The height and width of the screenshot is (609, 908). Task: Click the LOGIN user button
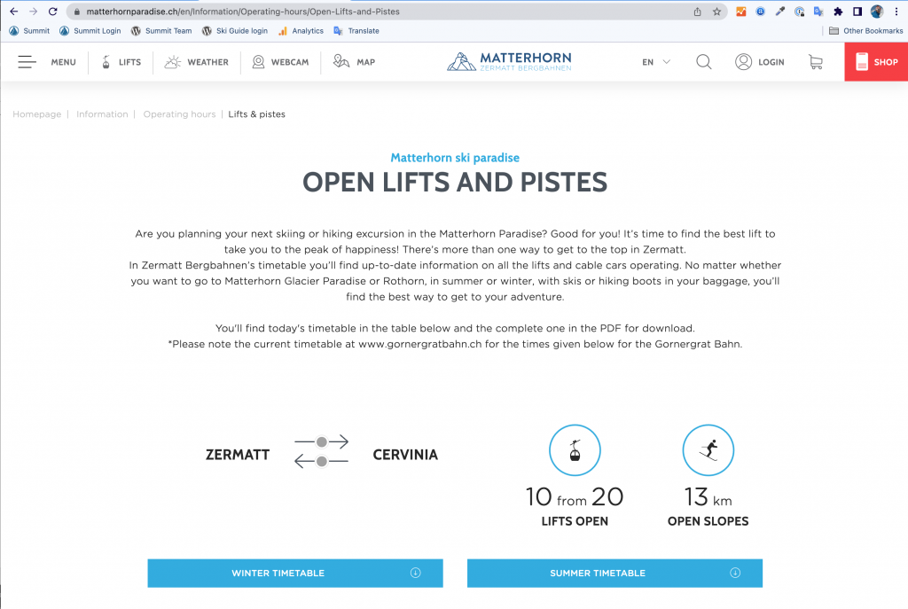coord(760,62)
